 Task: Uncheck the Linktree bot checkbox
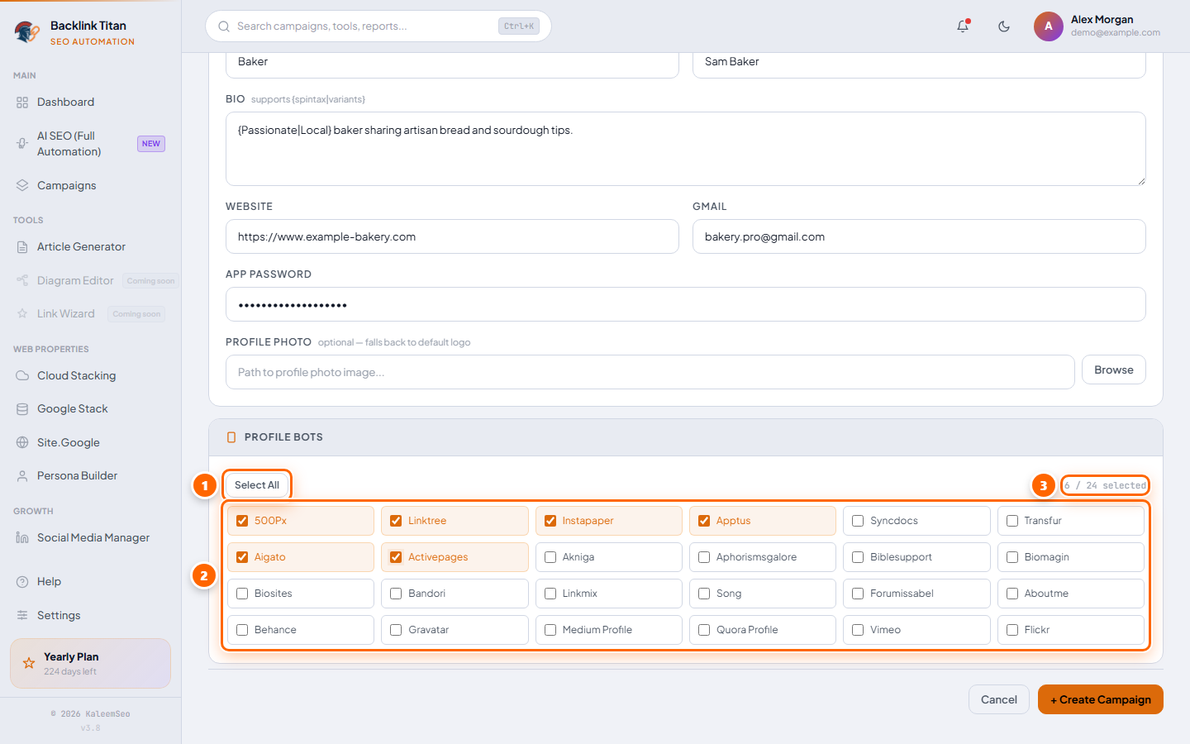click(396, 521)
